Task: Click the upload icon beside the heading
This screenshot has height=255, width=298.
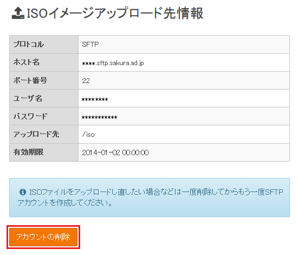Action: (18, 13)
